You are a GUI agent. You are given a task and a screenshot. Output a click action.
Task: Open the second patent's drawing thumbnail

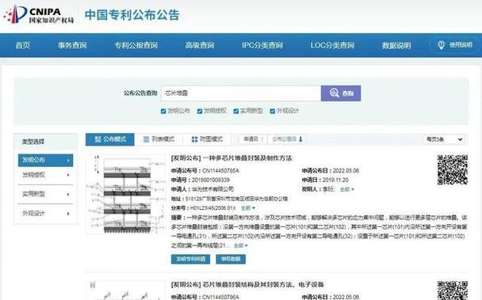(x=126, y=291)
